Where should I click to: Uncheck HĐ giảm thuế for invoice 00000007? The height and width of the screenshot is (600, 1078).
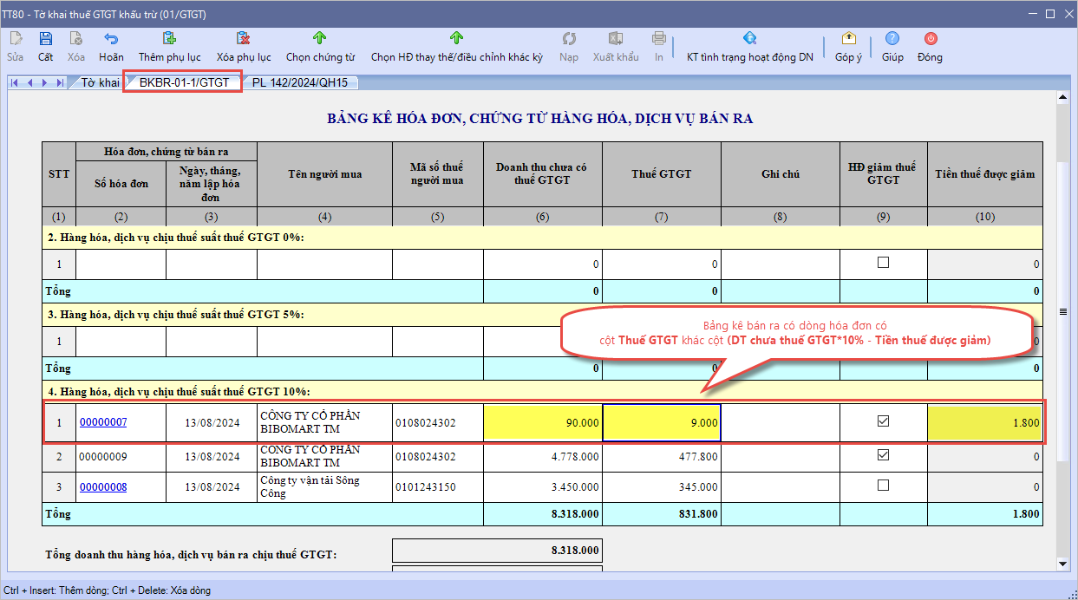tap(883, 421)
